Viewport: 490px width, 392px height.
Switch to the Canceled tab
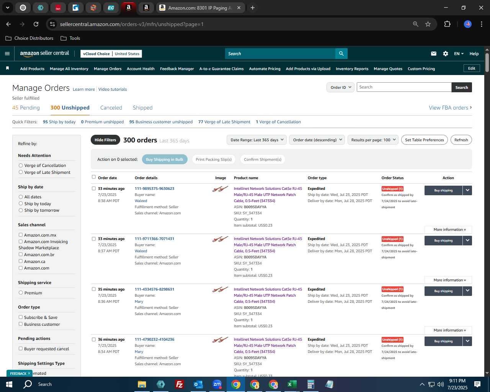pos(111,108)
